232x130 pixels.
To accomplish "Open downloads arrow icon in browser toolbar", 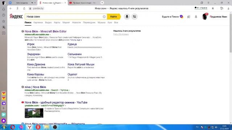I will pyautogui.click(x=228, y=8).
